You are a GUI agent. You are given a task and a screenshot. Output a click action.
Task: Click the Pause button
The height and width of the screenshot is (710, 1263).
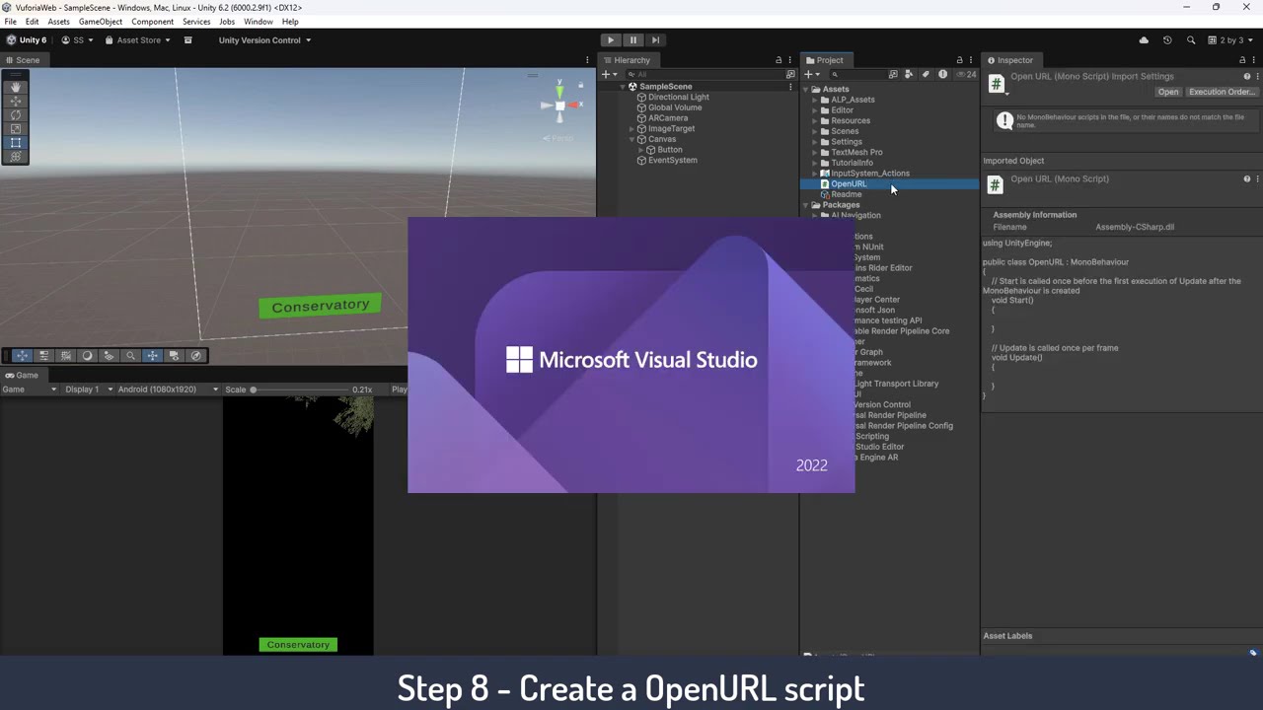633,40
